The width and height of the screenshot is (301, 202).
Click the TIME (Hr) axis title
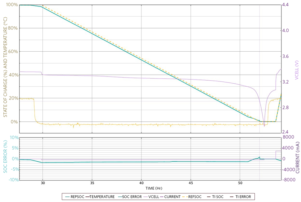(x=154, y=188)
